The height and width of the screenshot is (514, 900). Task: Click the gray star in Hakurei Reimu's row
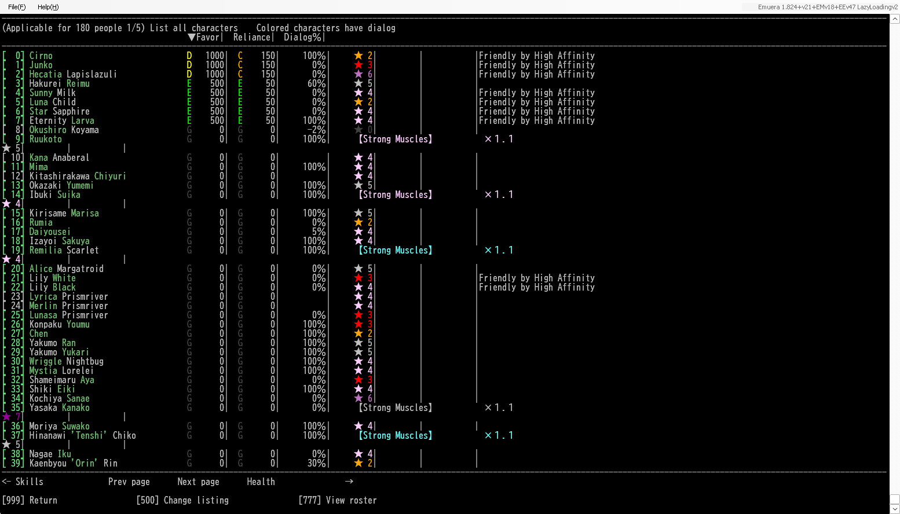(x=358, y=83)
